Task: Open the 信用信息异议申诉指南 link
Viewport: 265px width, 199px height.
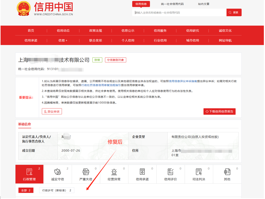Action: click(183, 81)
